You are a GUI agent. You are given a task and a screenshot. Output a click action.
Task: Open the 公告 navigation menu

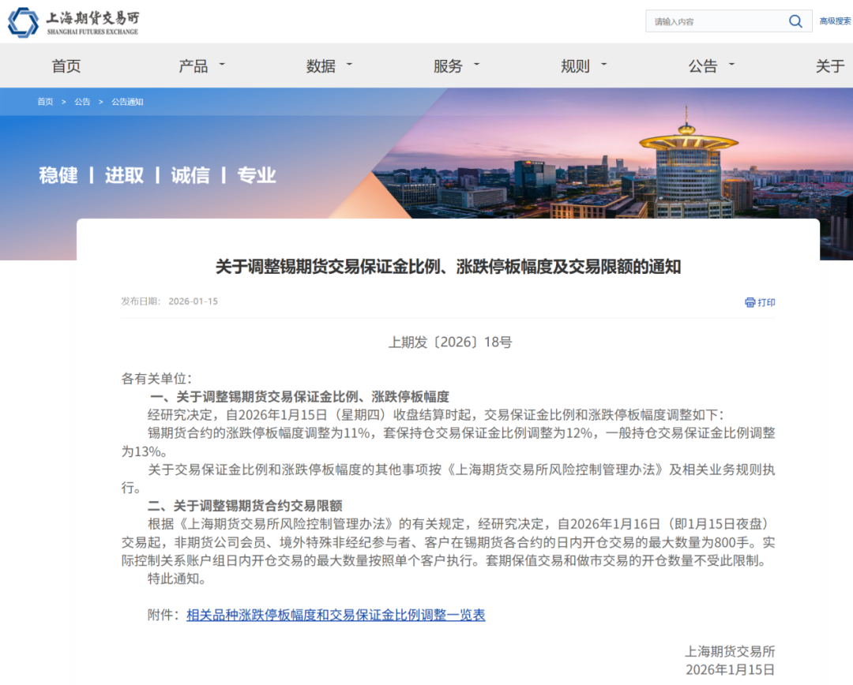703,66
